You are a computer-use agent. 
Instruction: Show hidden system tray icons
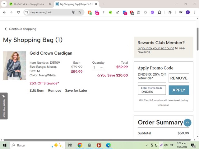147,145
